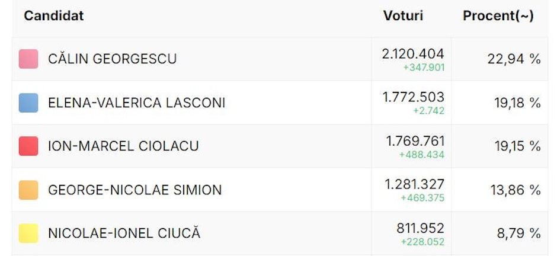Choose the NICOLAE-IONEL CIUCĂ candidate name
The height and width of the screenshot is (256, 557).
[x=124, y=233]
